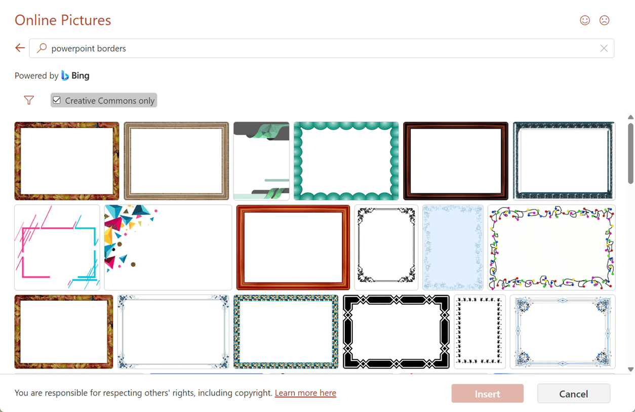
Task: Select the light blue pastel border
Action: point(453,248)
